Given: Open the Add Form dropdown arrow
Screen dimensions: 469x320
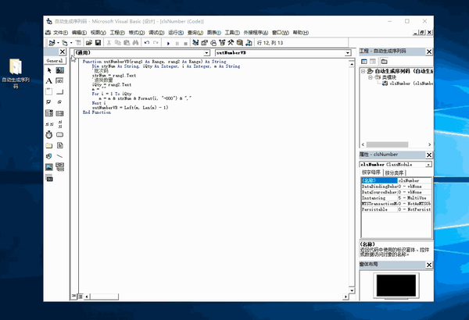Looking at the screenshot, I should [71, 43].
